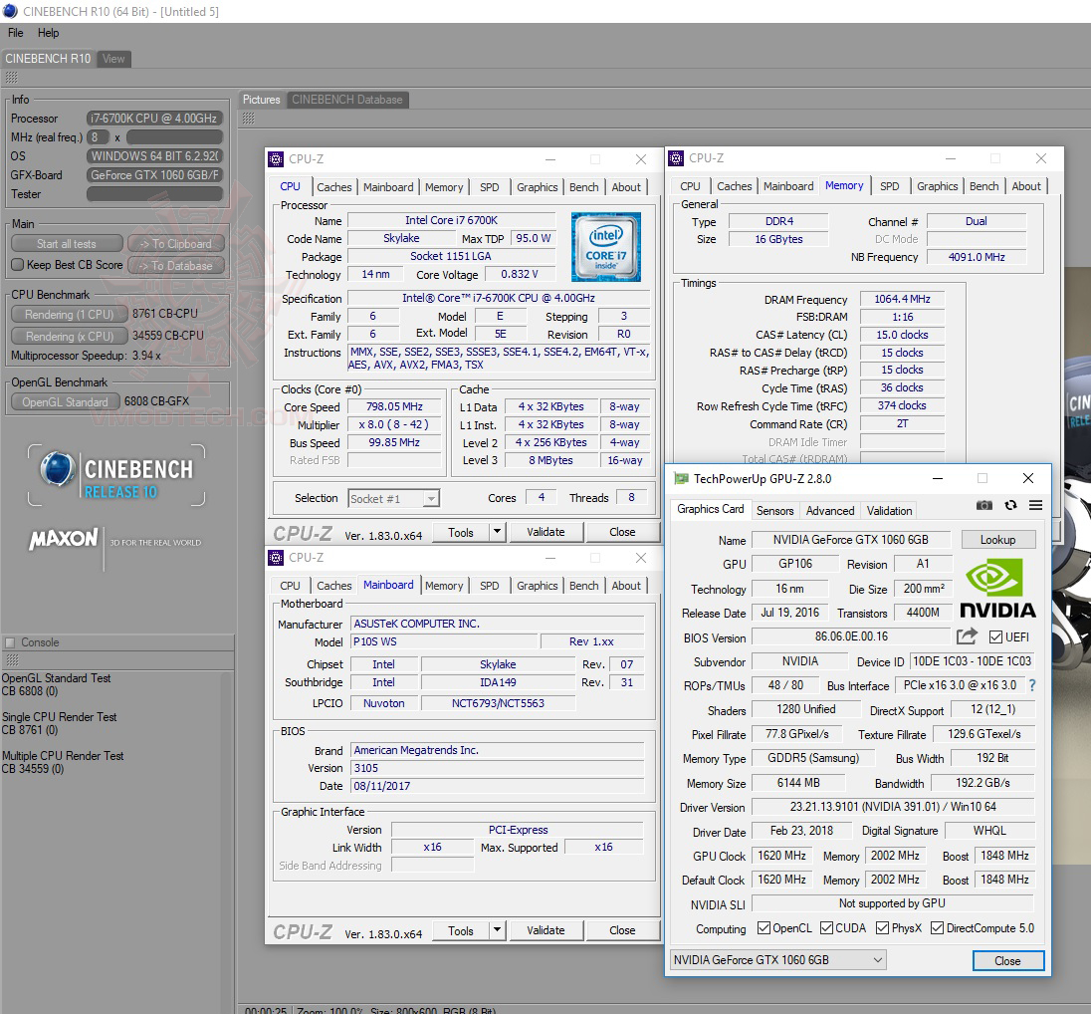Toggle the CUDA checkbox in GPU-Z
This screenshot has width=1091, height=1014.
click(826, 927)
